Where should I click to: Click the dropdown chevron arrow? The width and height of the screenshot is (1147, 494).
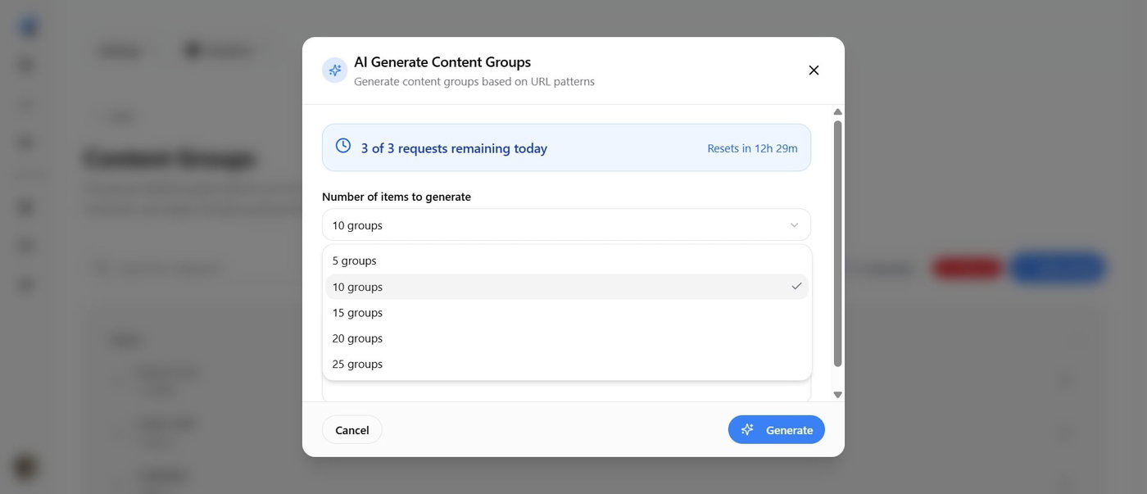coord(794,225)
